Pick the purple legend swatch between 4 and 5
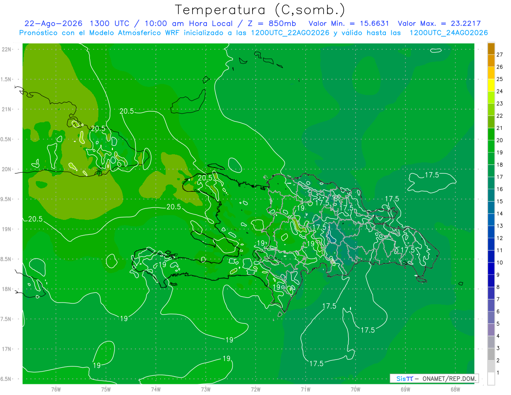This screenshot has height=395, width=511. click(x=491, y=330)
